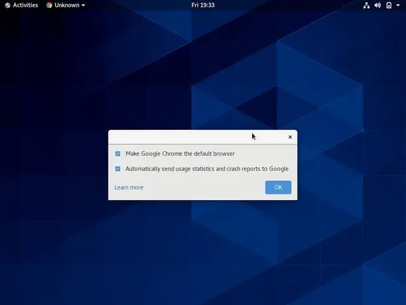Click the Activities foot logo icon
Screen dimensions: 406x305
pos(7,5)
